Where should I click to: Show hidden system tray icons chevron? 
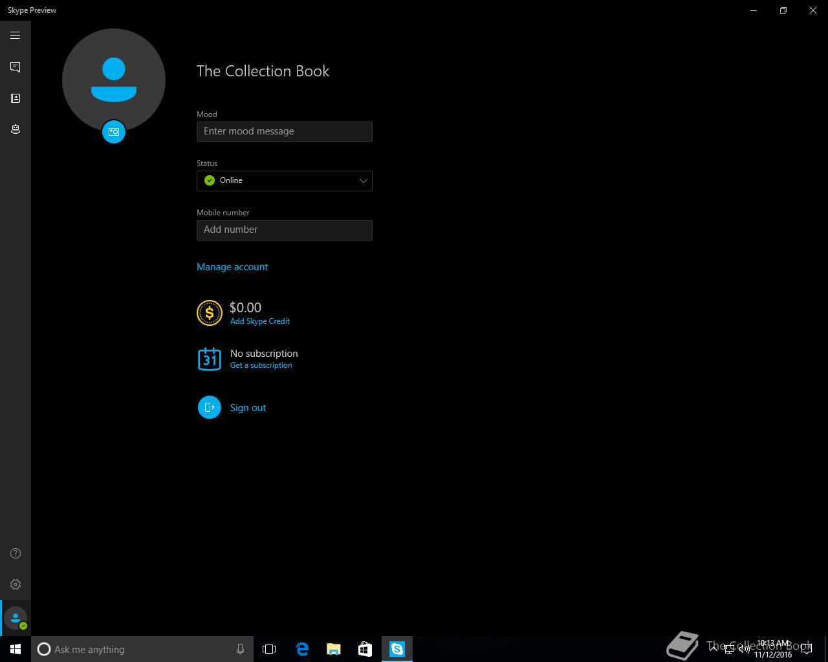point(714,649)
